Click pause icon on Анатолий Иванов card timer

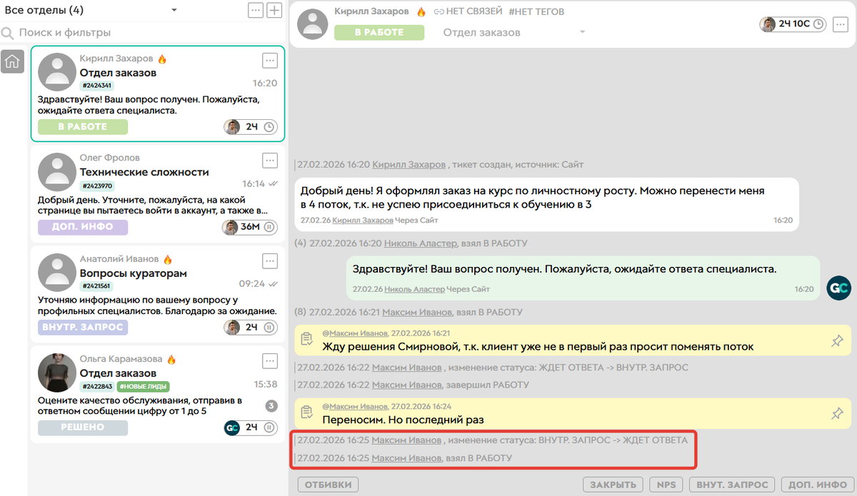pyautogui.click(x=269, y=327)
